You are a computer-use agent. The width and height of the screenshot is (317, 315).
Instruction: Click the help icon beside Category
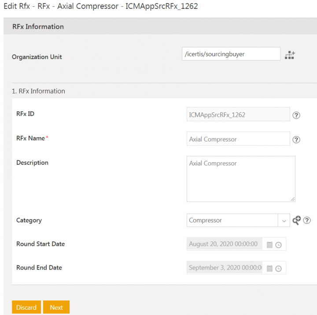coord(307,220)
